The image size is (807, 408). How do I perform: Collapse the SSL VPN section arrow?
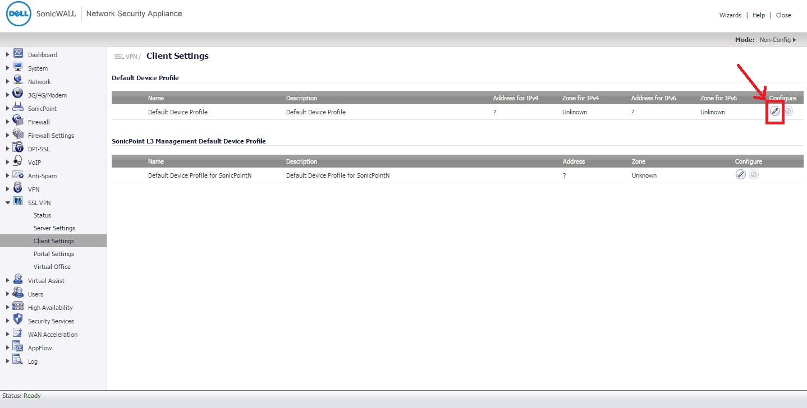7,202
